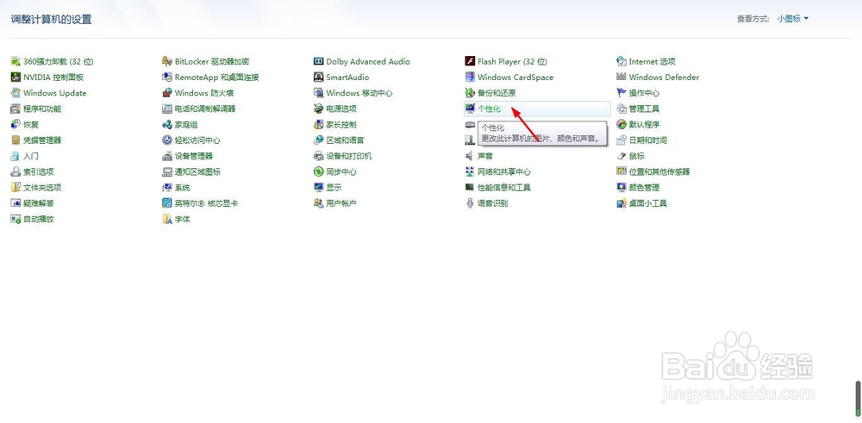Image resolution: width=862 pixels, height=423 pixels.
Task: Click the 恢复 icon
Action: [16, 125]
